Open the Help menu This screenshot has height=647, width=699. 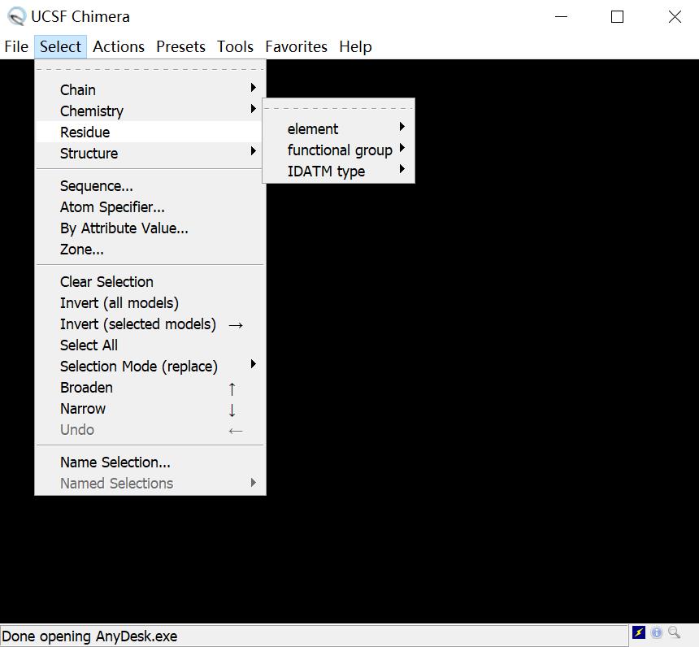click(x=355, y=47)
